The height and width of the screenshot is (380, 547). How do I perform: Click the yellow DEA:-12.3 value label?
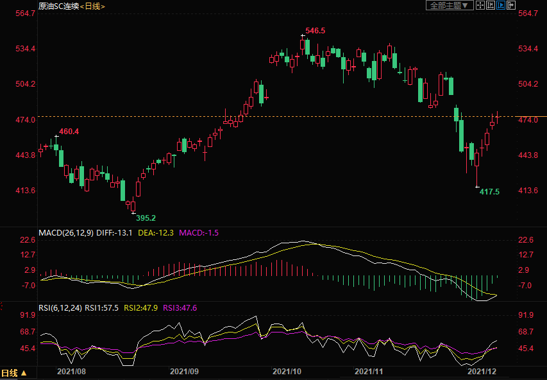(156, 232)
